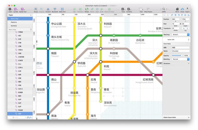Toggle the slice filter icon beside Filter
198x130 pixels.
[x=30, y=118]
